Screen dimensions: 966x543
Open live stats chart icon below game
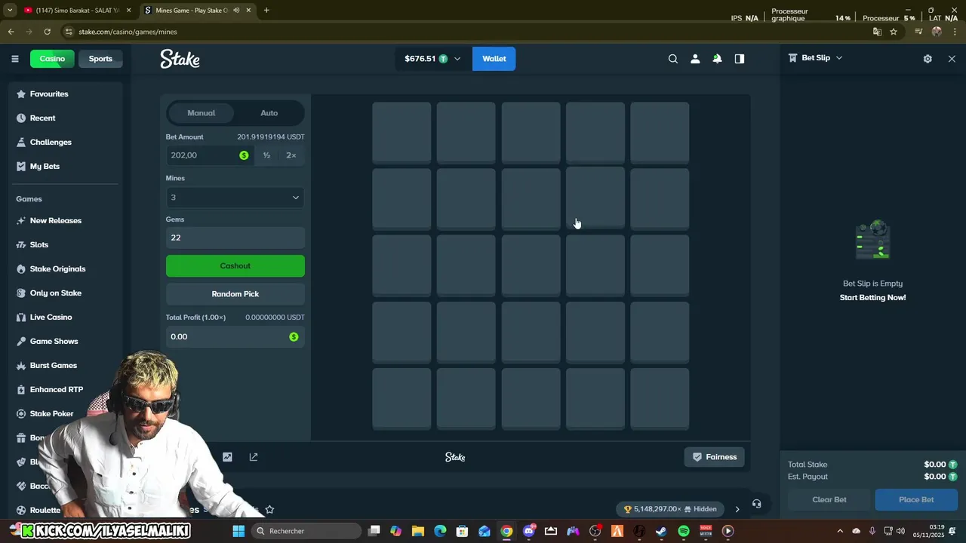click(x=227, y=457)
